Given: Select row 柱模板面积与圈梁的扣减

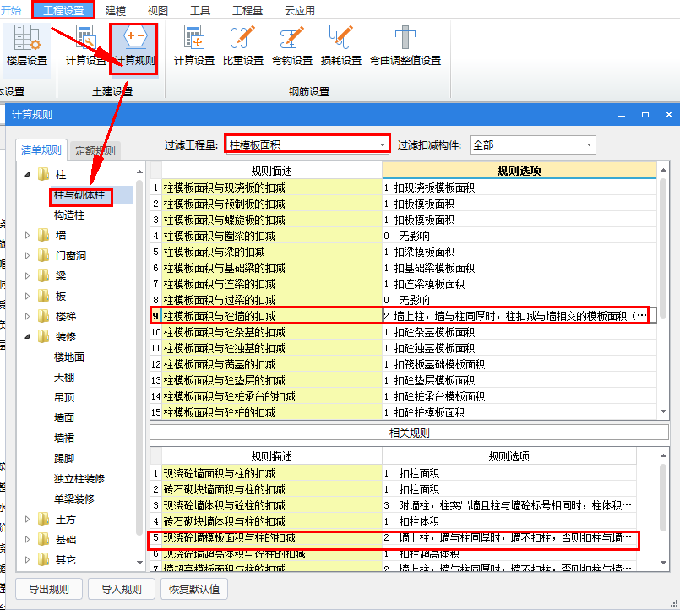Looking at the screenshot, I should [403, 236].
